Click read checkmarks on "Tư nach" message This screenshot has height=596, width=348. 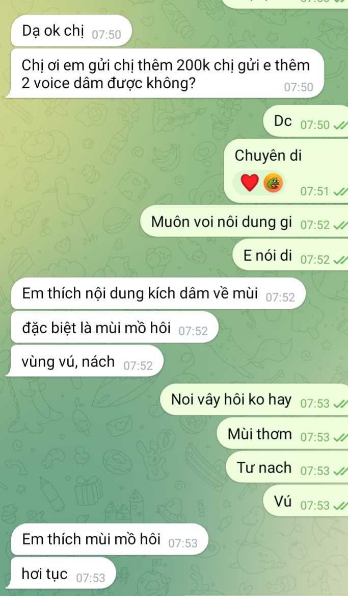pyautogui.click(x=340, y=471)
